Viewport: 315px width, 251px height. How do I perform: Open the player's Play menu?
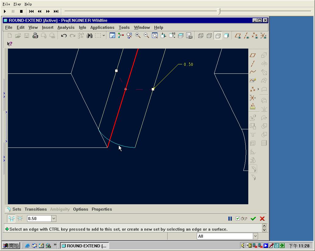pos(17,4)
